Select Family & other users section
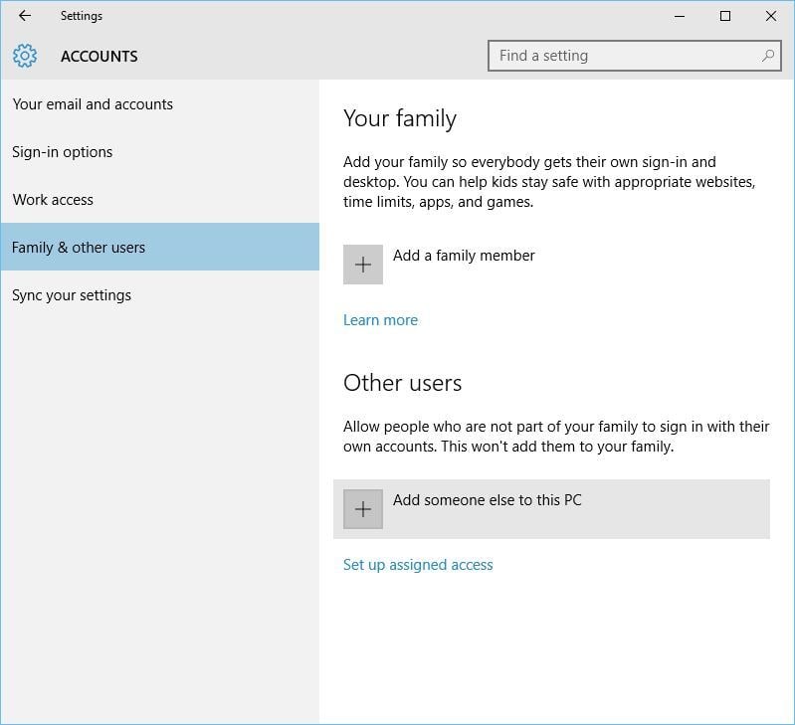This screenshot has height=725, width=795. (160, 247)
